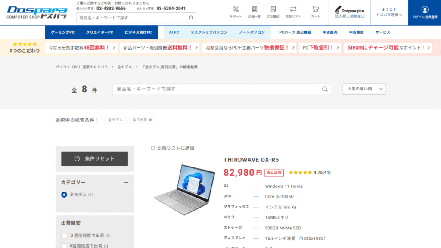Open the 送料無料 new parts promo banner
Image resolution: width=441 pixels, height=248 pixels.
(x=160, y=47)
